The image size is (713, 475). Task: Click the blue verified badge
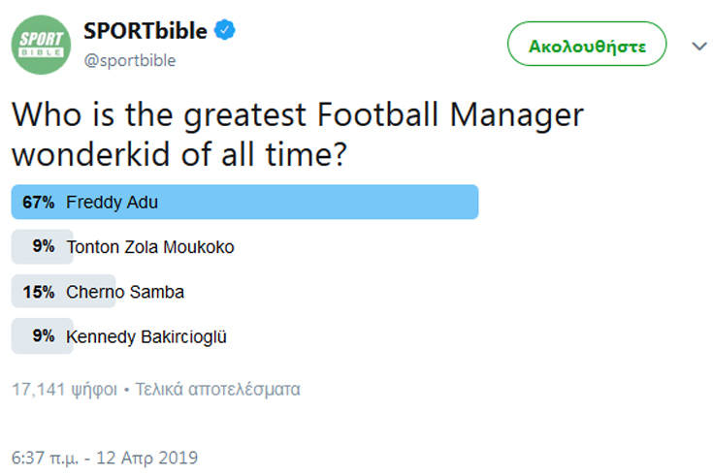coord(225,30)
